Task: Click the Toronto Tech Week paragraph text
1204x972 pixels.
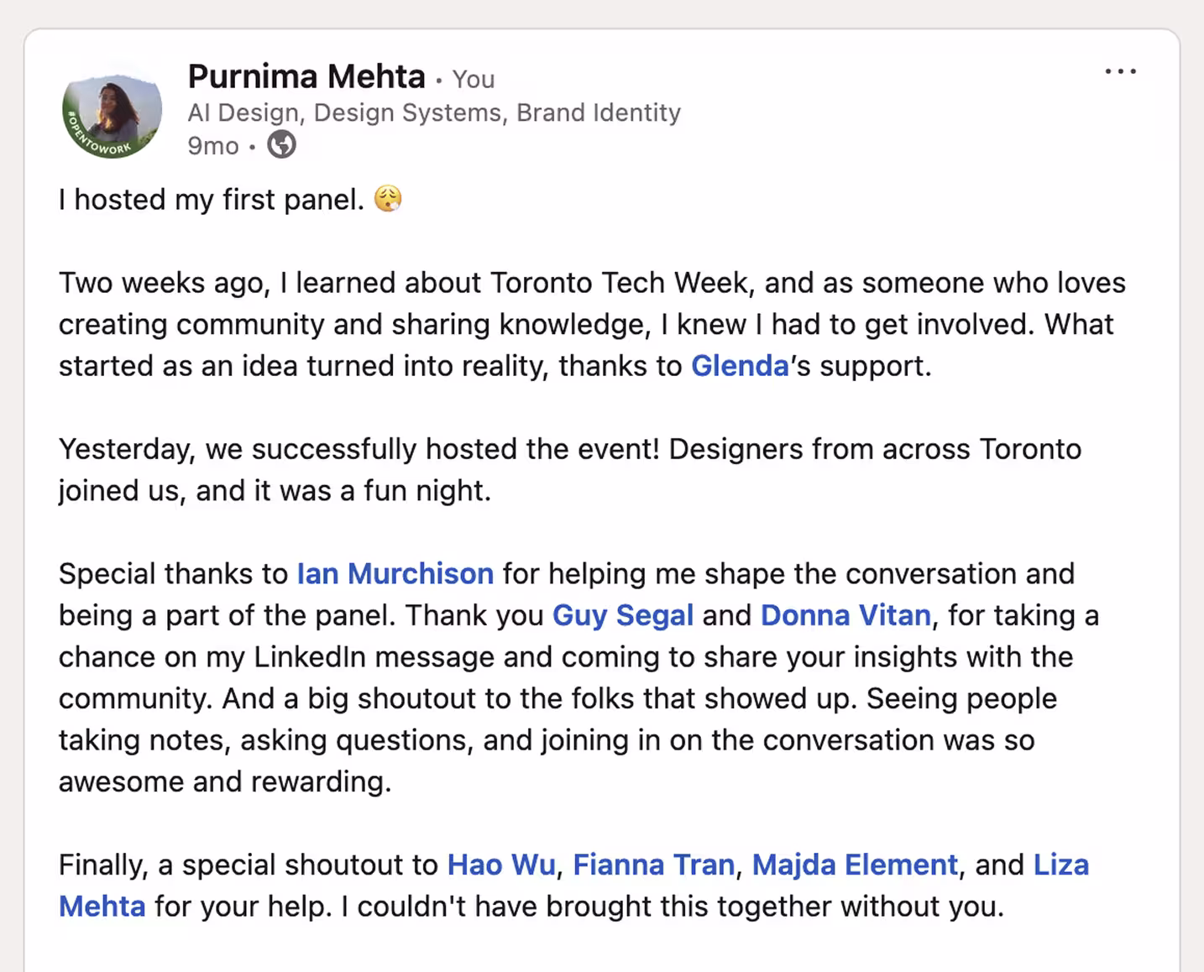Action: 592,325
